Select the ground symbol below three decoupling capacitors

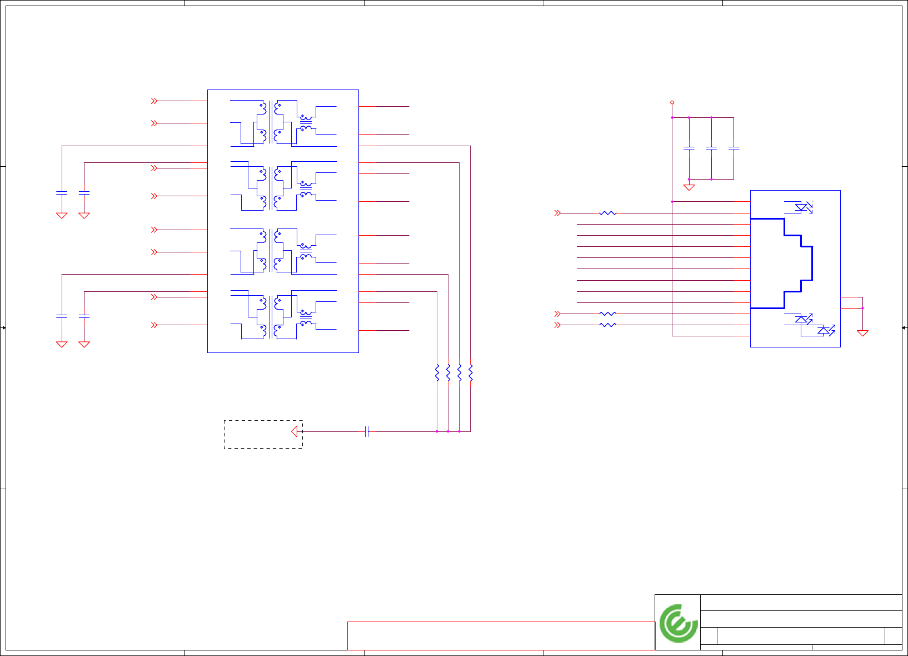click(689, 187)
